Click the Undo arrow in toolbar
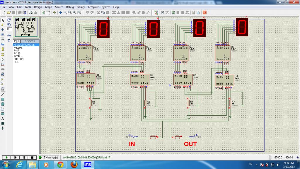This screenshot has width=300, height=169. [87, 13]
